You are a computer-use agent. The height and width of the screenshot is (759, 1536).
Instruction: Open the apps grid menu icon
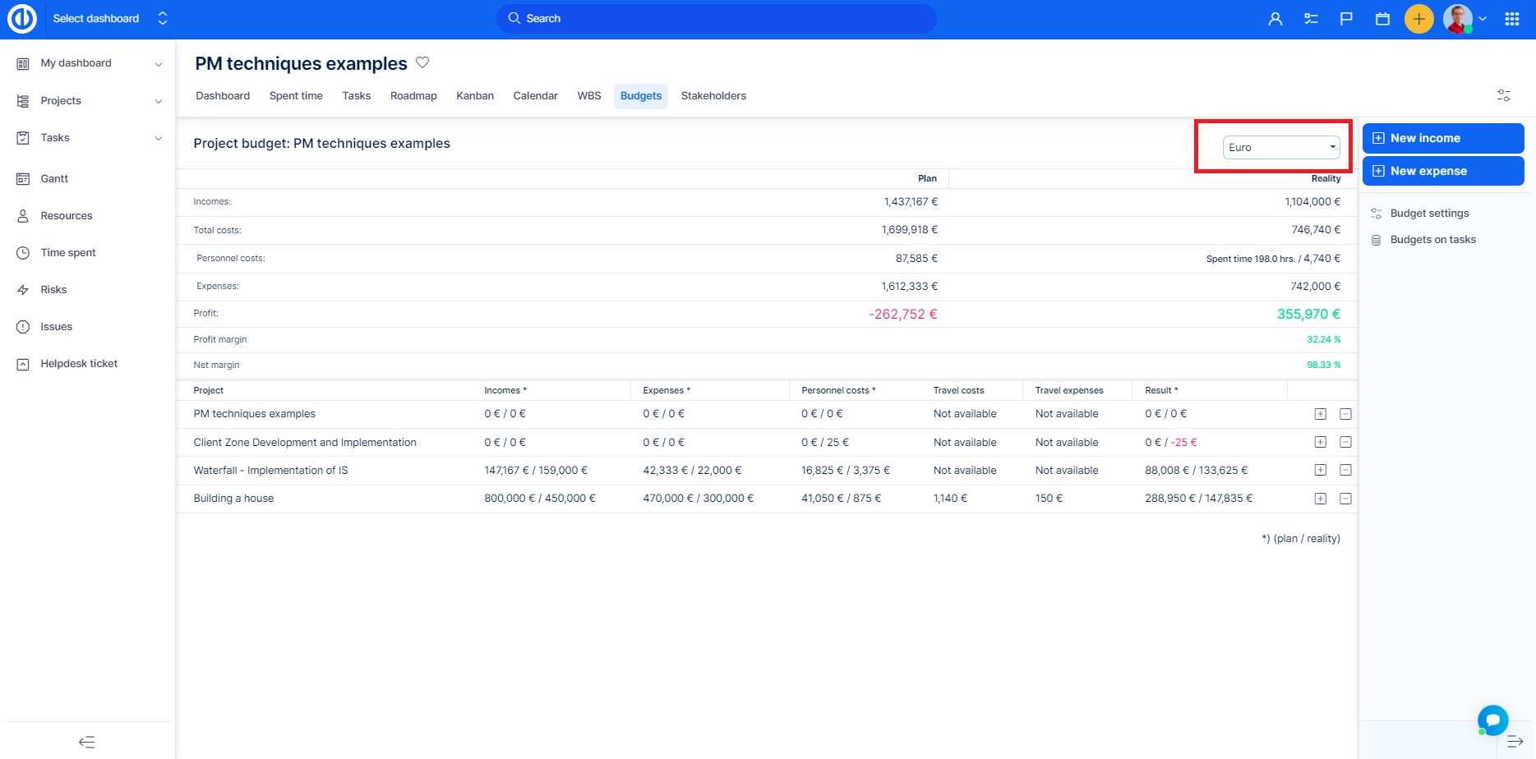[1511, 19]
